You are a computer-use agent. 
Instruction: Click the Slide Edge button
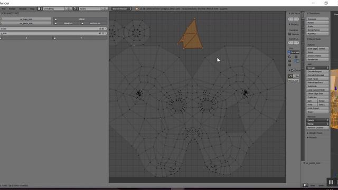point(312,49)
